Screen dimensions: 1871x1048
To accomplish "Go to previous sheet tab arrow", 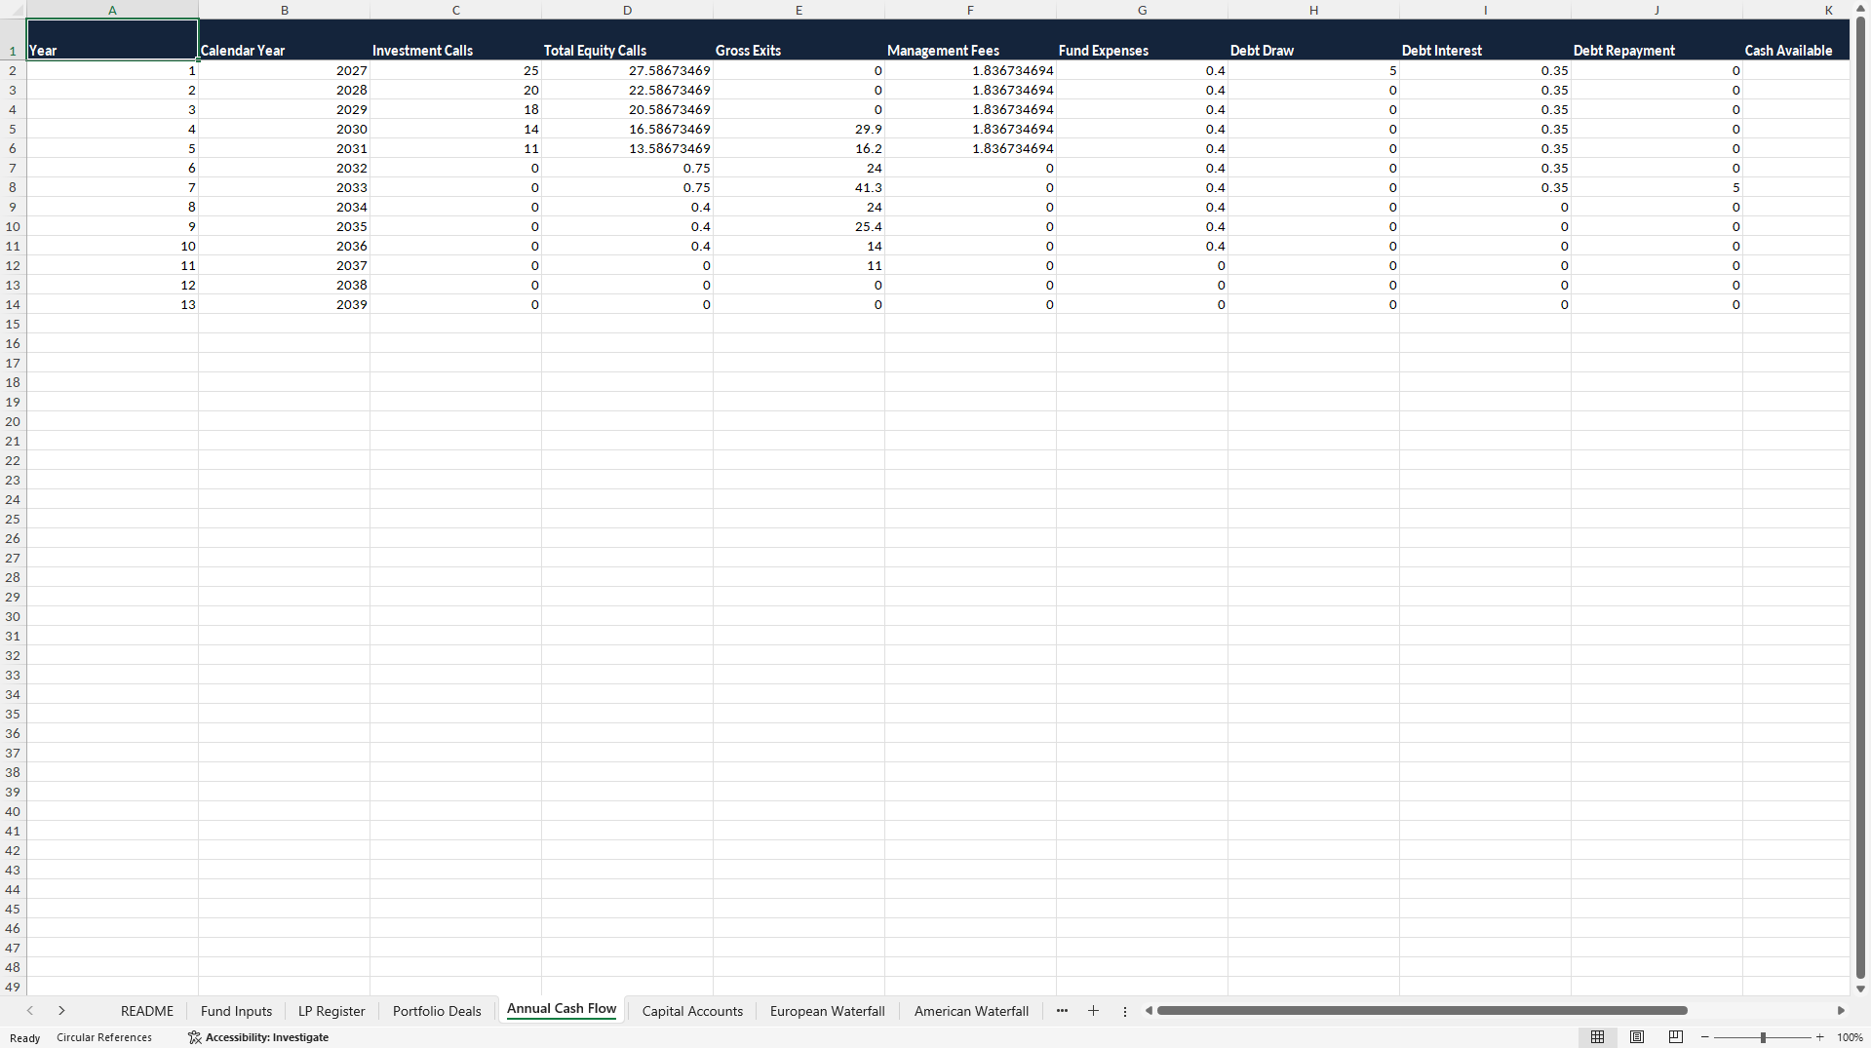I will (30, 1011).
